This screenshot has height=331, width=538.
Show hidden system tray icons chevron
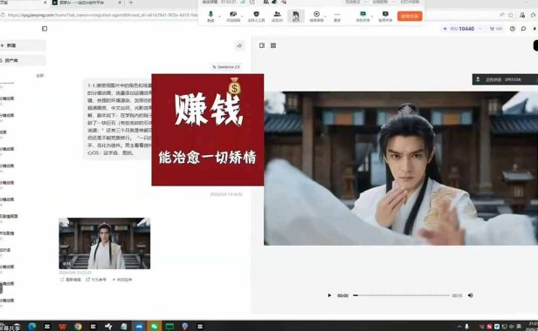point(459,327)
